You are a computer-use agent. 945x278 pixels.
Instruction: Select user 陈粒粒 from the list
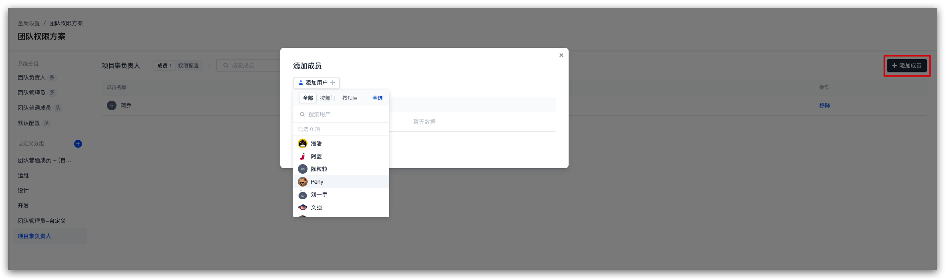[x=341, y=169]
